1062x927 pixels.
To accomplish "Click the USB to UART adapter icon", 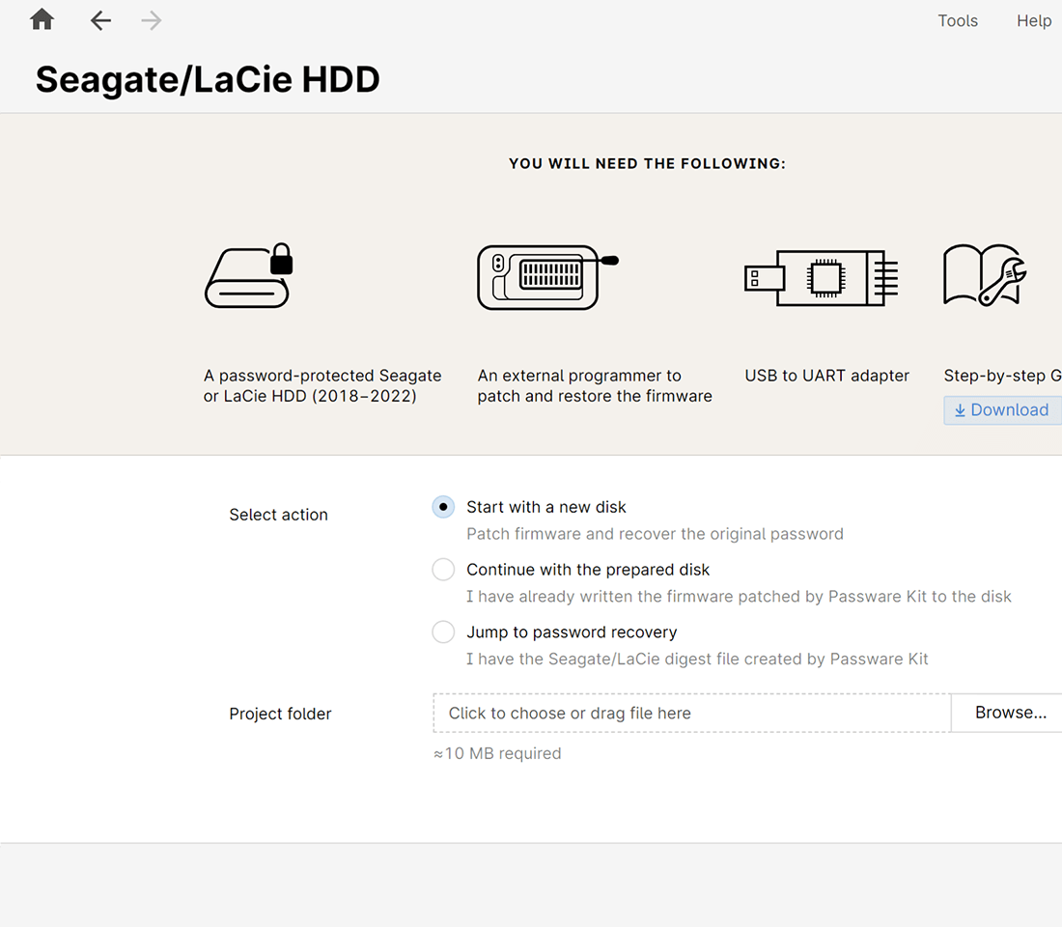I will pyautogui.click(x=821, y=278).
